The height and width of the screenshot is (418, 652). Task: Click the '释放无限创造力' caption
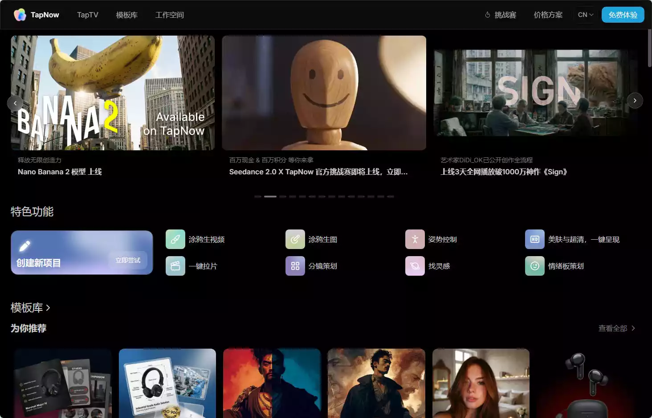point(40,160)
